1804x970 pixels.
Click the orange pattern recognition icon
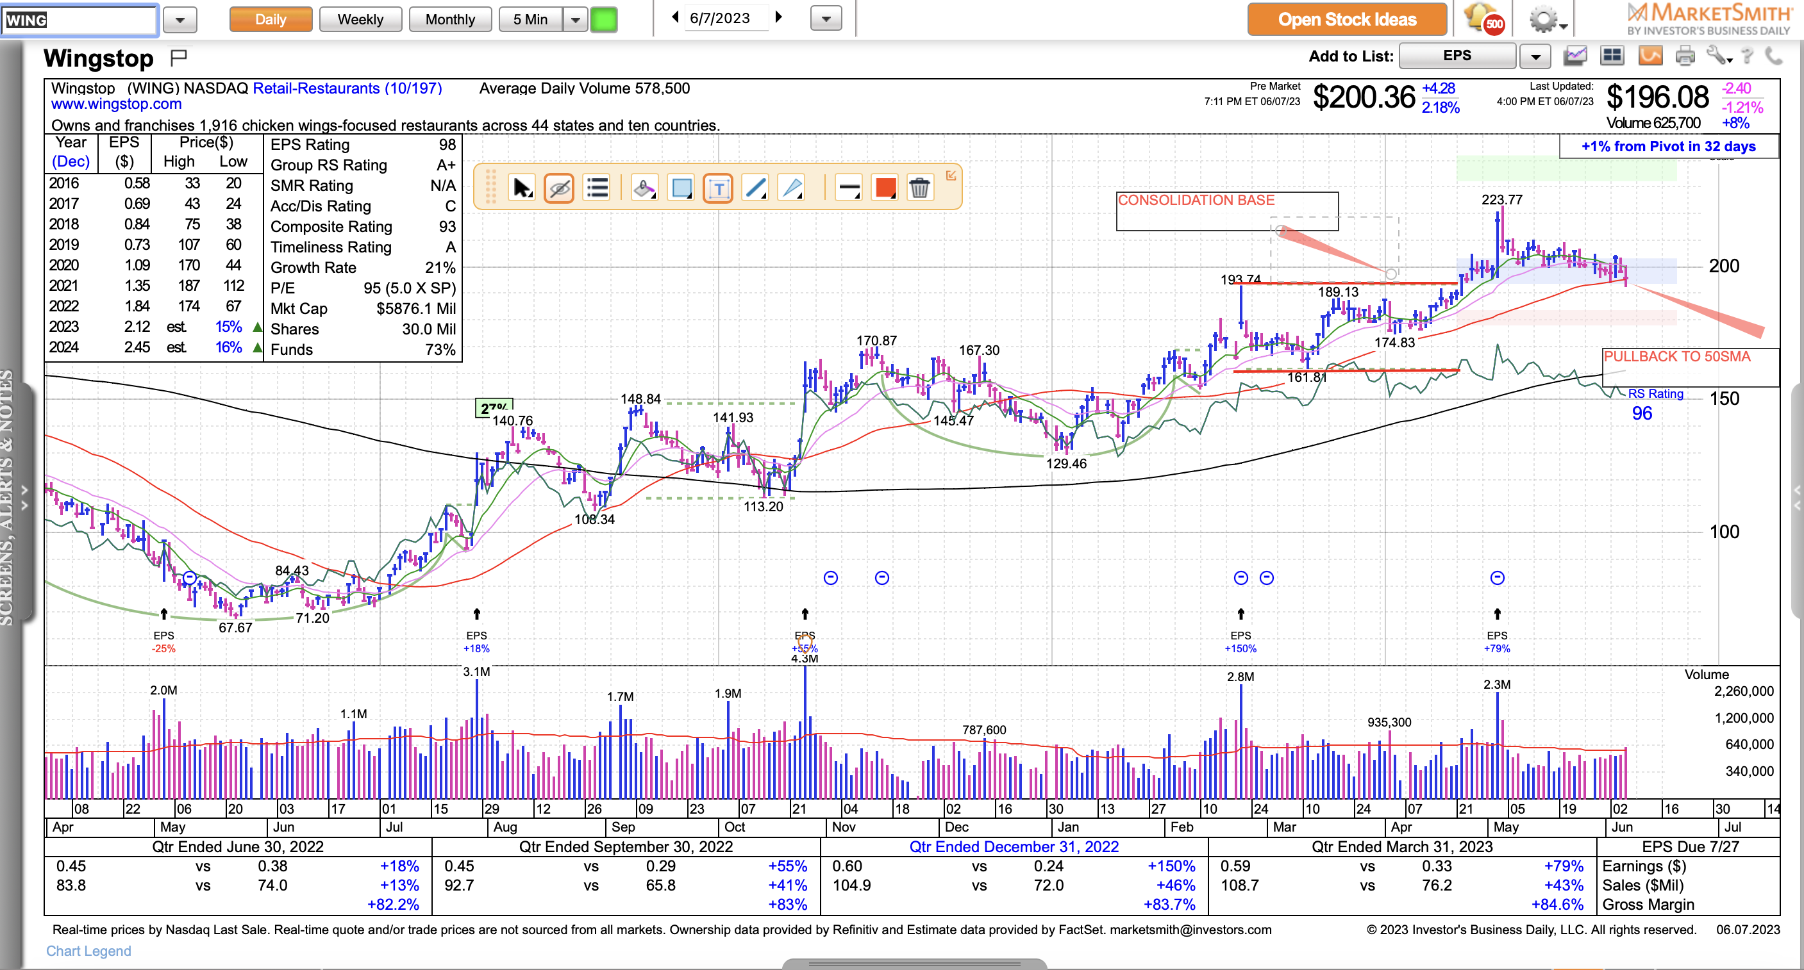point(1651,55)
